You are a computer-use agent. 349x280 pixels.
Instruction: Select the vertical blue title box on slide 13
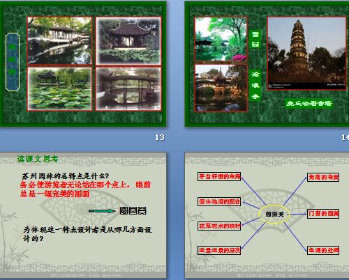coord(13,62)
